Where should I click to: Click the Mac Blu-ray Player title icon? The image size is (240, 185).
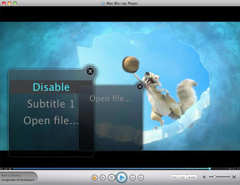coord(103,3)
